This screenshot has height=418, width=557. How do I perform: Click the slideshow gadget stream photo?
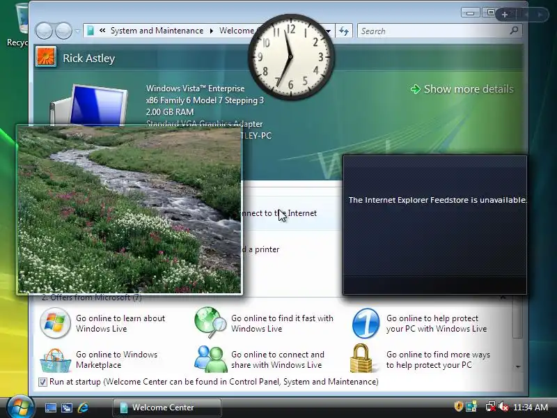[x=130, y=210]
